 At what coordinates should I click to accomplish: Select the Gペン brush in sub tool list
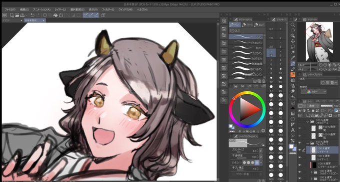point(246,37)
